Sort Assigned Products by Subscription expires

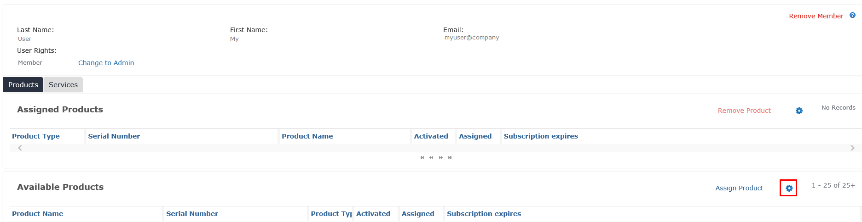pyautogui.click(x=541, y=136)
